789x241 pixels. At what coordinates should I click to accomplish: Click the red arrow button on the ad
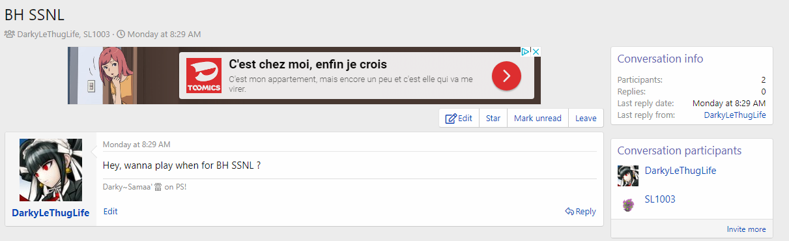[506, 77]
